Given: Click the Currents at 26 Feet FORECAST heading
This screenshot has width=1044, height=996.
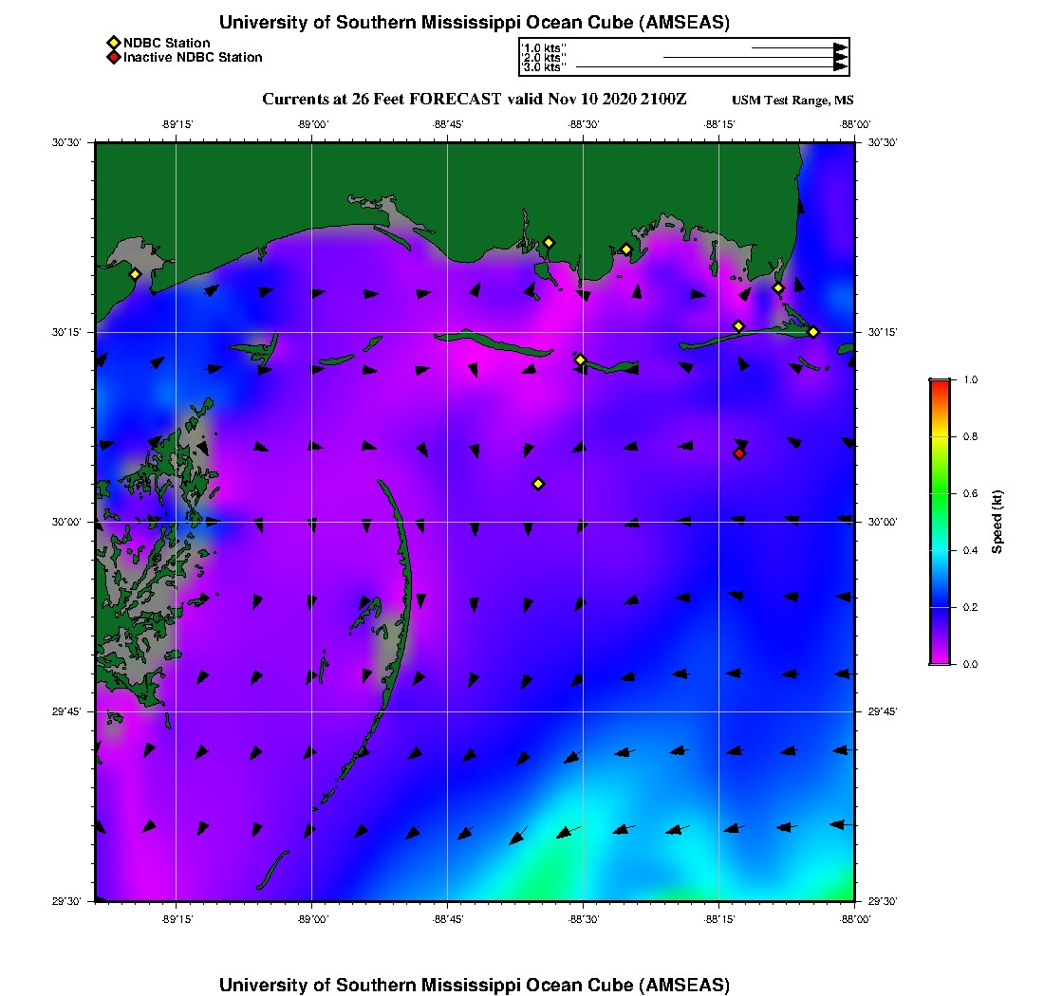Looking at the screenshot, I should click(x=475, y=99).
